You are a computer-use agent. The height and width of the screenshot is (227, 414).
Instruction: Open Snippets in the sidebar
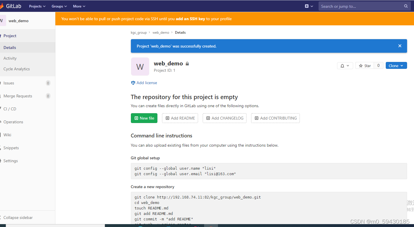27,148
